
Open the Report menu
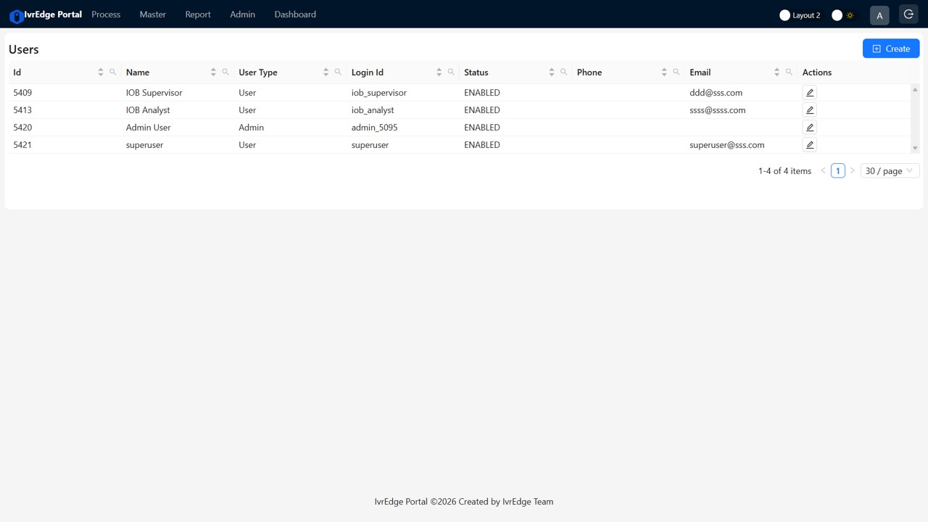[197, 14]
